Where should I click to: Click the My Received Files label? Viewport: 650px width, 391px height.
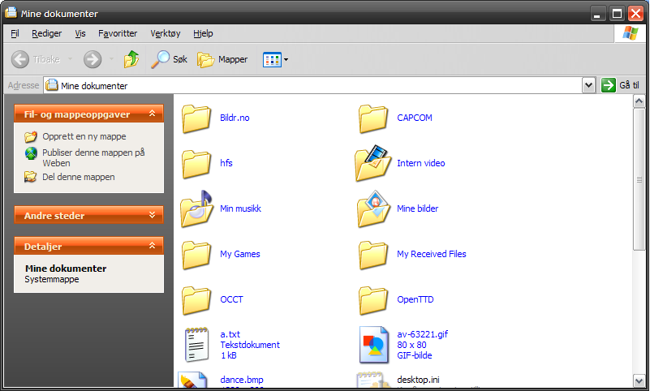pyautogui.click(x=432, y=254)
